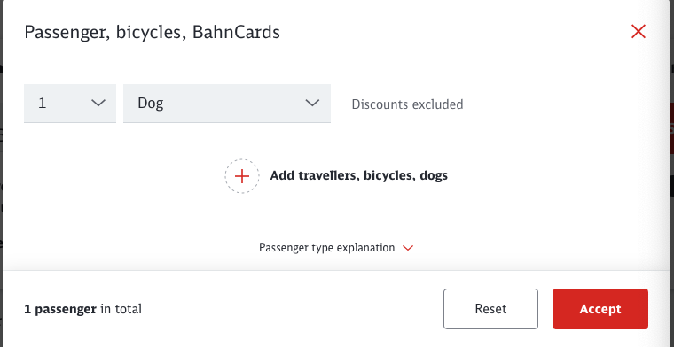Open the Dog passenger type dropdown
Viewport: 674px width, 347px height.
[x=227, y=104]
